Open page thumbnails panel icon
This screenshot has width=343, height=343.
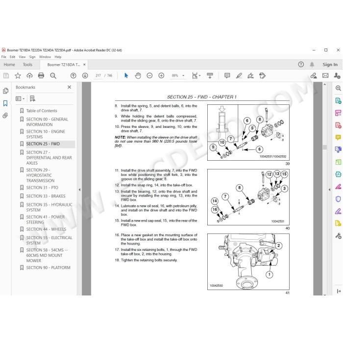[x=6, y=91]
